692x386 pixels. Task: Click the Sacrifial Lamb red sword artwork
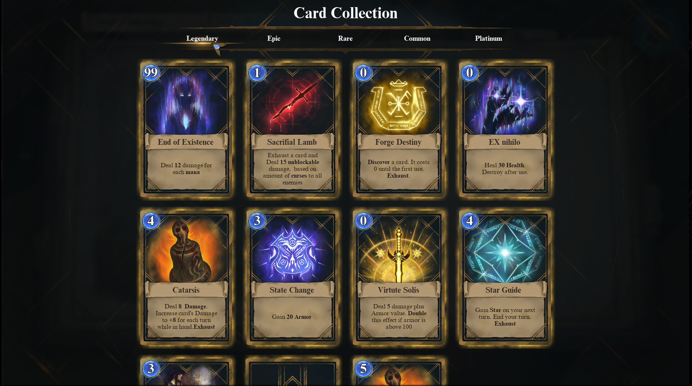tap(292, 101)
